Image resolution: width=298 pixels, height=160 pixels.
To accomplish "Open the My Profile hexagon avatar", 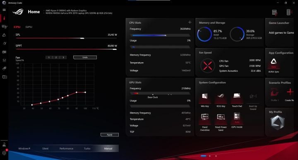I will pyautogui.click(x=277, y=123).
